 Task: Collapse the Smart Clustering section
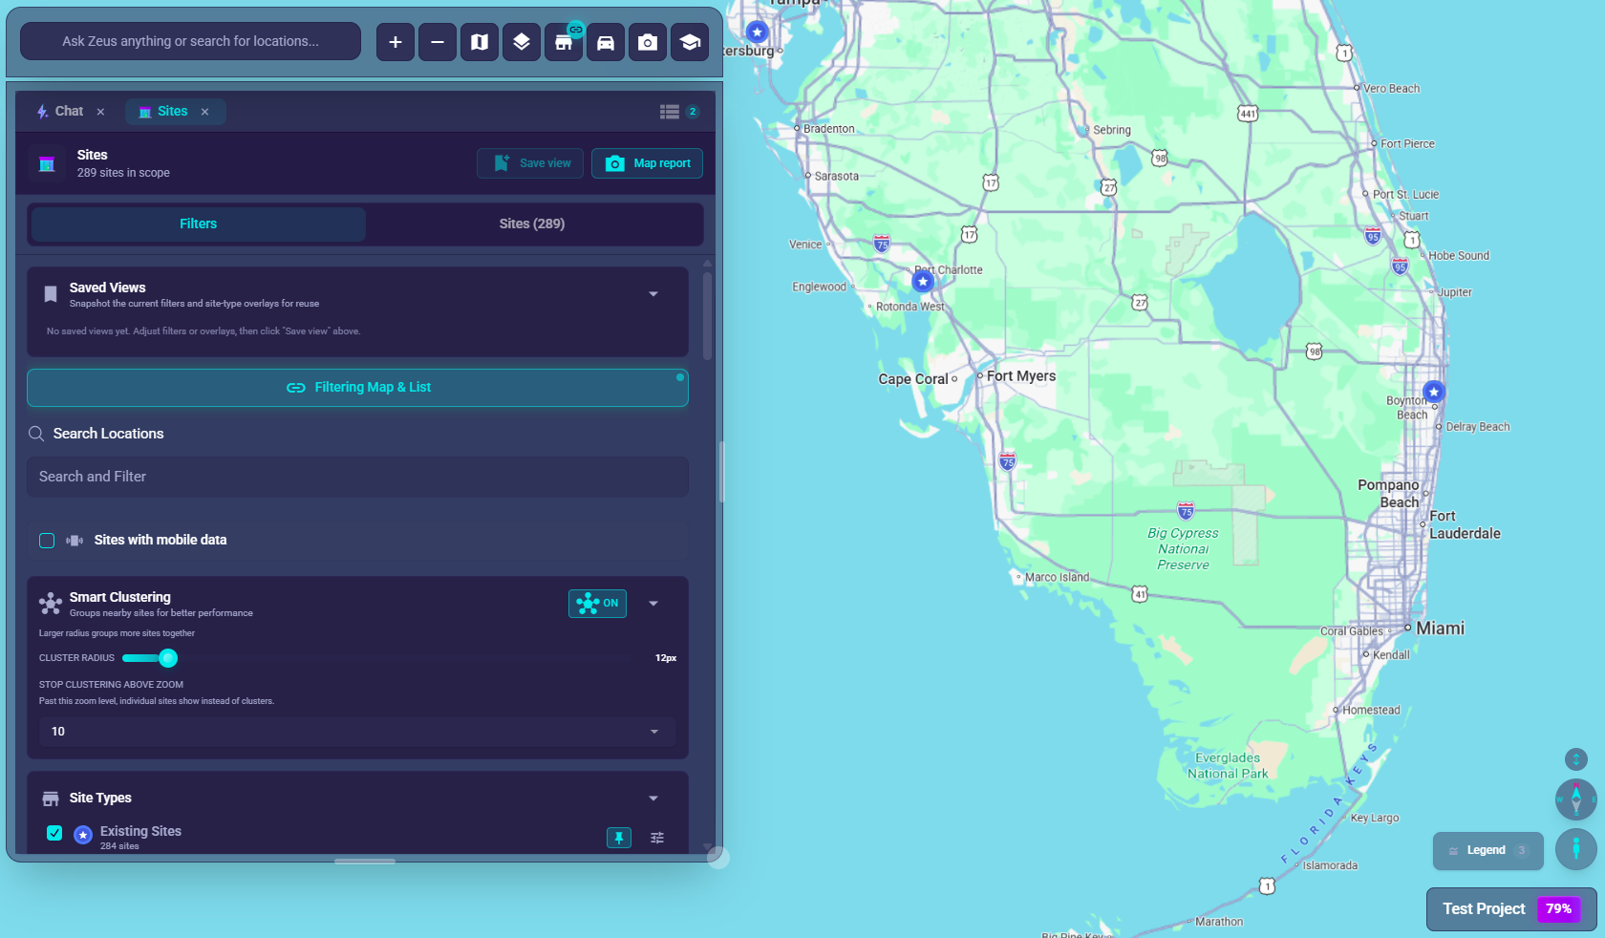tap(653, 604)
